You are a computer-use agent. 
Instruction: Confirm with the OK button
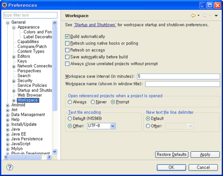pyautogui.click(x=171, y=168)
